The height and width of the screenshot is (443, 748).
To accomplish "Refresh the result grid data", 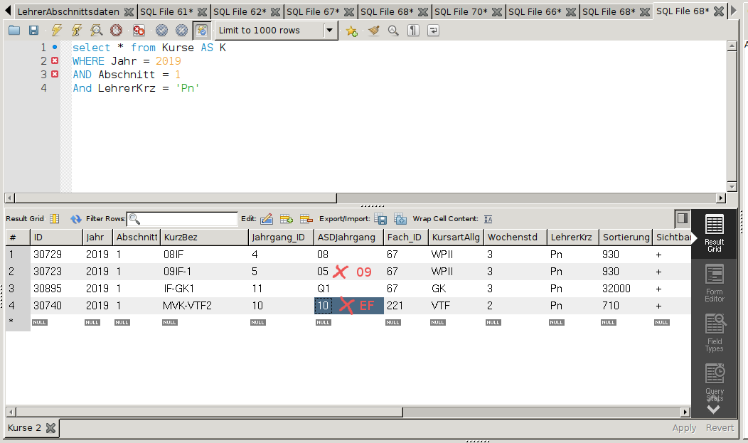I will (76, 219).
